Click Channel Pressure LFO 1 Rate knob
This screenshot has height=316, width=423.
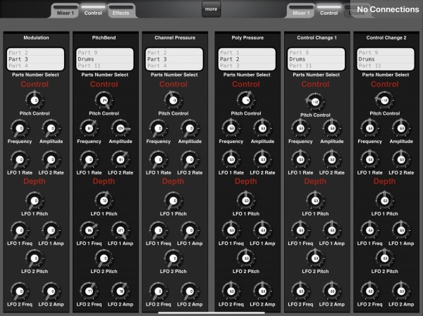click(159, 160)
